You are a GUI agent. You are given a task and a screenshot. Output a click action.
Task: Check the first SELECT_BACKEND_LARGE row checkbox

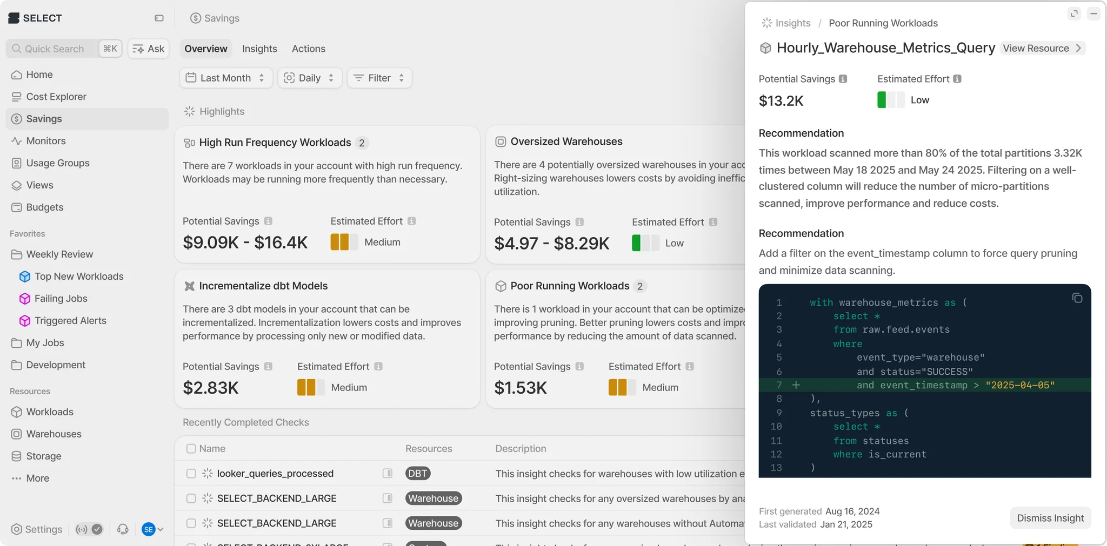click(191, 498)
